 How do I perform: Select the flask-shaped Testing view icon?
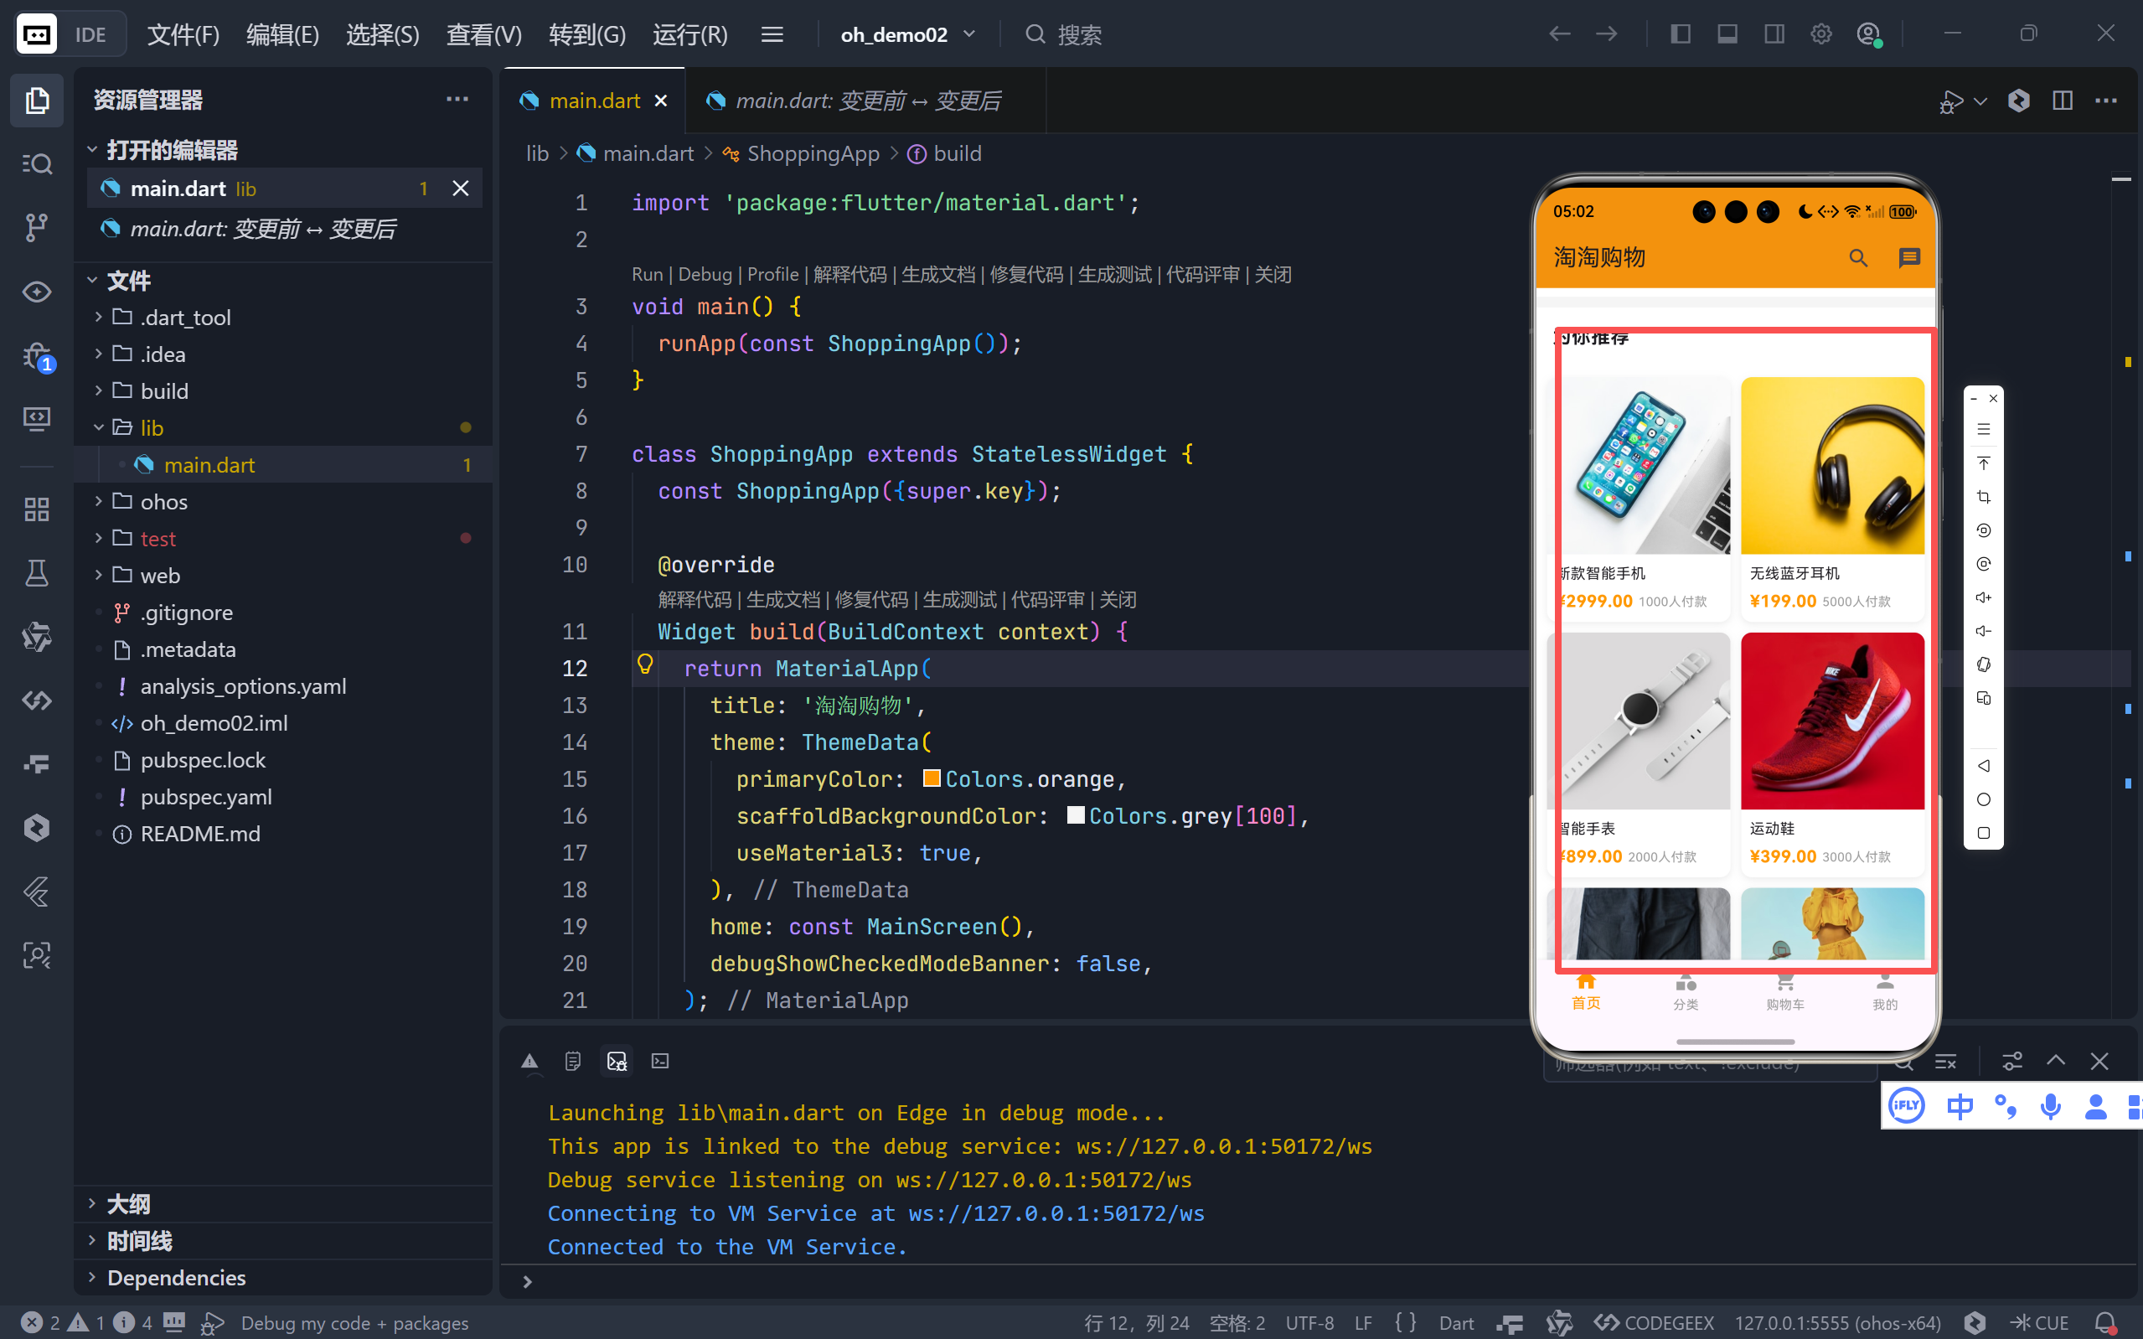pyautogui.click(x=36, y=573)
